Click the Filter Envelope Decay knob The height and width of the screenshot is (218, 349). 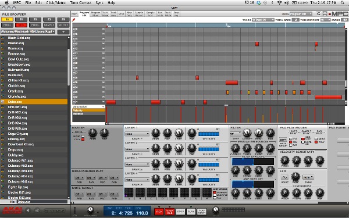[247, 170]
